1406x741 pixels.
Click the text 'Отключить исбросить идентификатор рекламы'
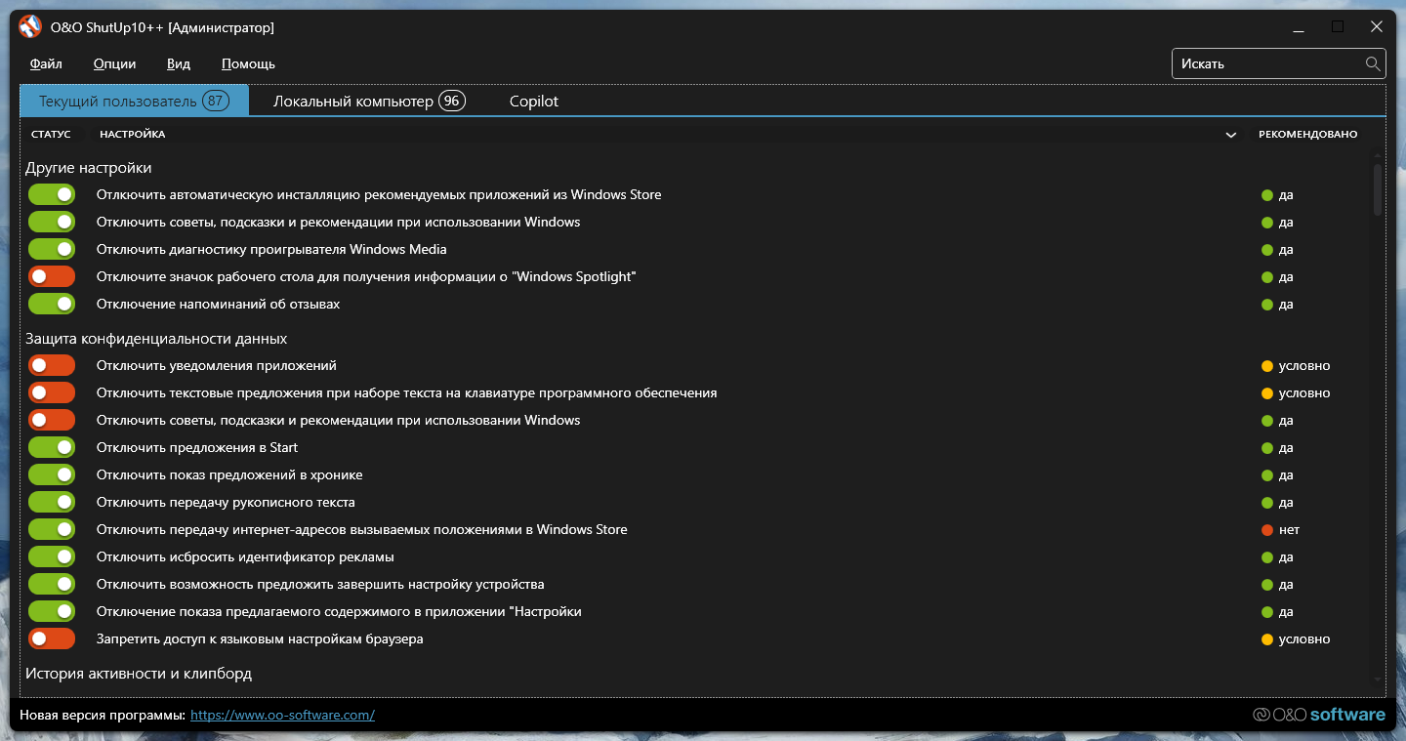245,556
